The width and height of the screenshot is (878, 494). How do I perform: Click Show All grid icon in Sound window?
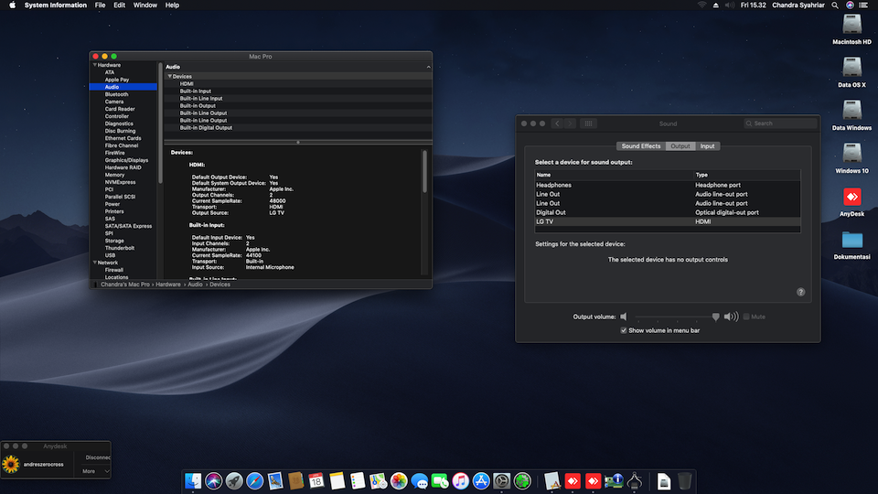point(588,123)
